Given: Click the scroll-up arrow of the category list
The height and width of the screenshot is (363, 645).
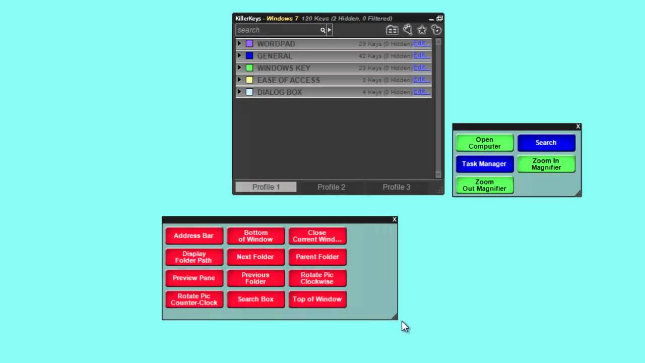Looking at the screenshot, I should coord(438,42).
